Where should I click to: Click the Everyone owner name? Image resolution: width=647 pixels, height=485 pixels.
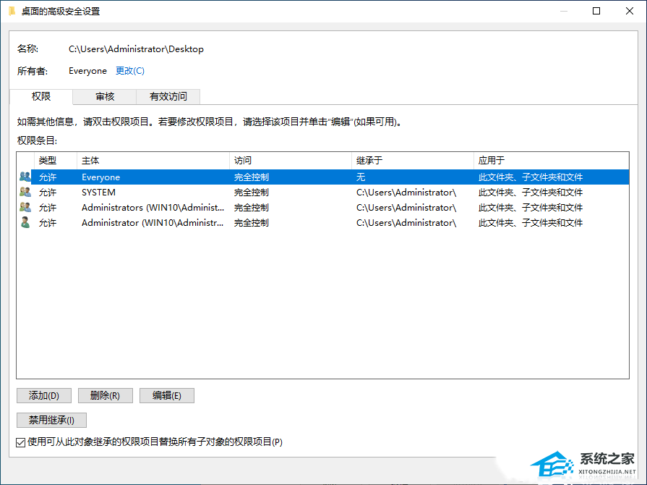[x=87, y=71]
